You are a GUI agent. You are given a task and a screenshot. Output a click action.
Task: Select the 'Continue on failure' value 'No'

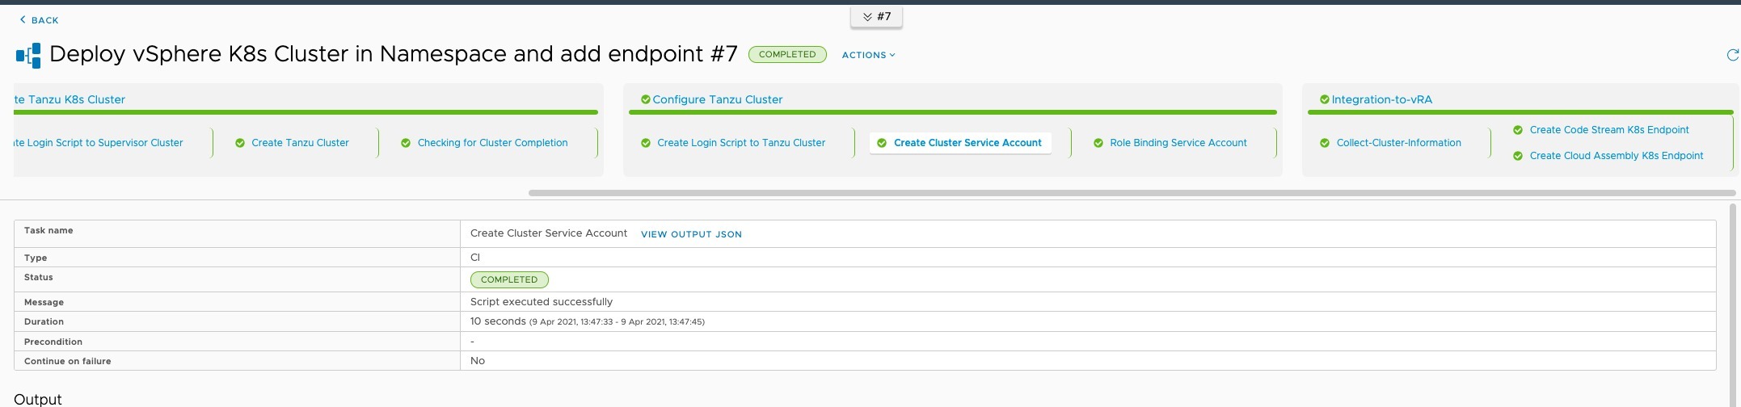478,361
